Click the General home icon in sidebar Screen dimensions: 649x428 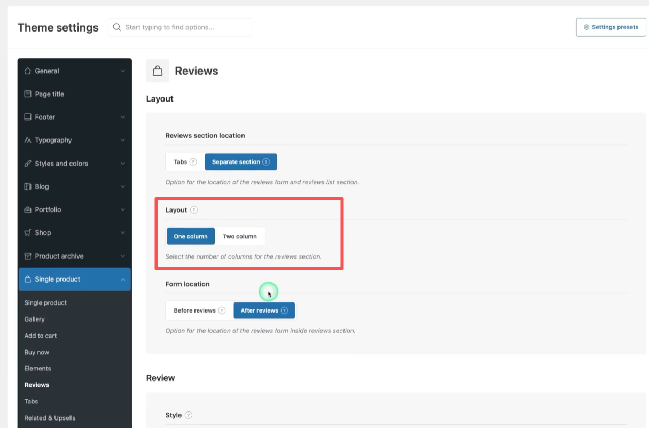click(28, 71)
